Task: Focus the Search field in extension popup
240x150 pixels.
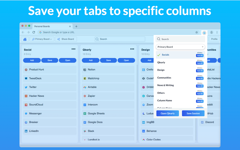Action: 180,39
